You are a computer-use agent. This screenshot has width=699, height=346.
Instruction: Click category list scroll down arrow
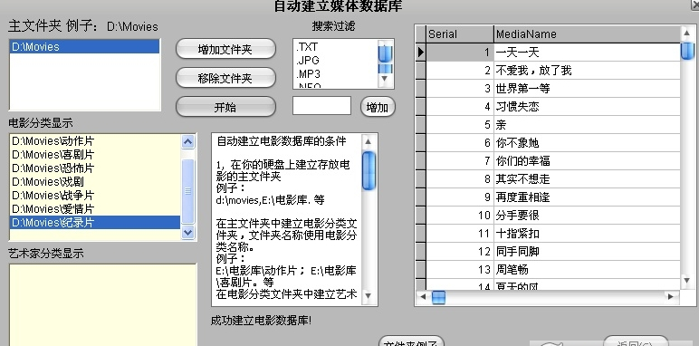[x=188, y=232]
